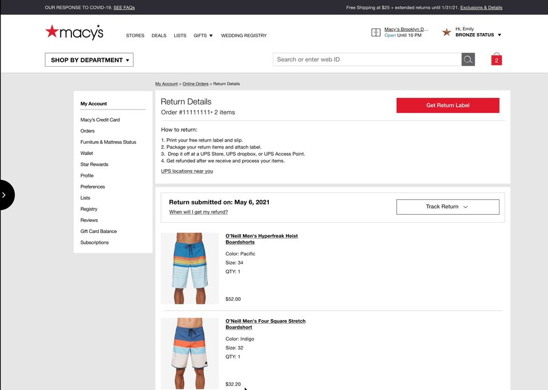Open Preferences in the sidebar
Viewport: 548px width, 390px height.
[x=92, y=187]
